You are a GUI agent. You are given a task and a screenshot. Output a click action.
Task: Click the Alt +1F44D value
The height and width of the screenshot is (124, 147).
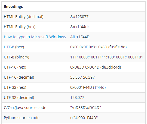80,37
